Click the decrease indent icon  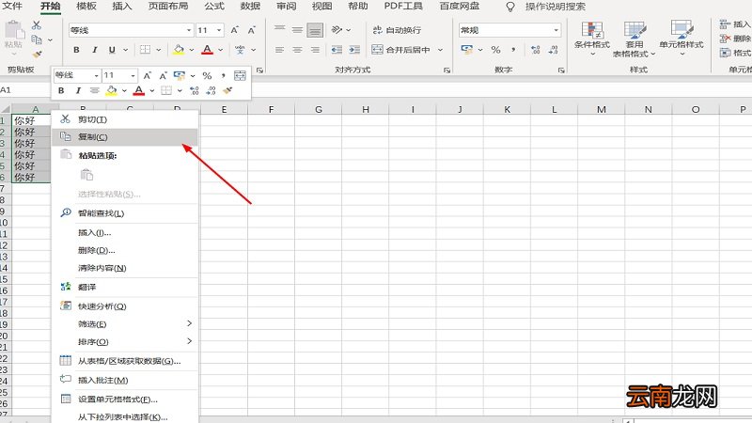[337, 50]
